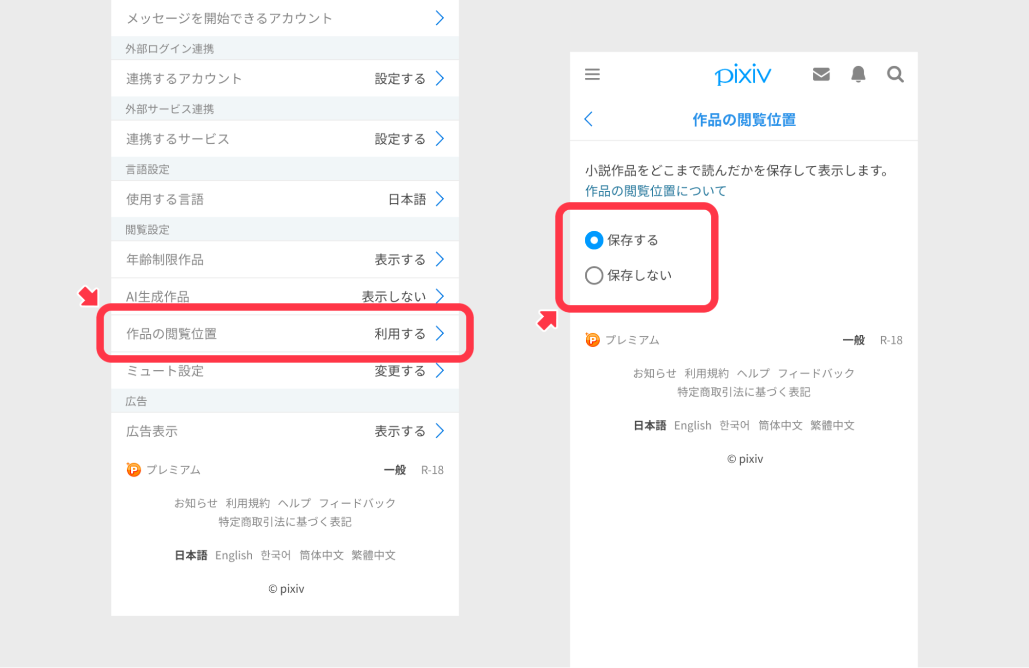This screenshot has height=668, width=1029.
Task: Click the ヘルプ link in right footer
Action: click(x=753, y=373)
